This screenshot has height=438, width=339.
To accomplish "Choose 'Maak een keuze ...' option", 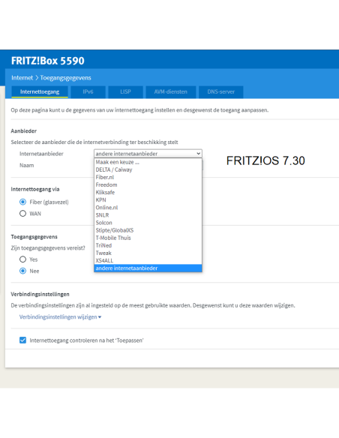I will 148,162.
